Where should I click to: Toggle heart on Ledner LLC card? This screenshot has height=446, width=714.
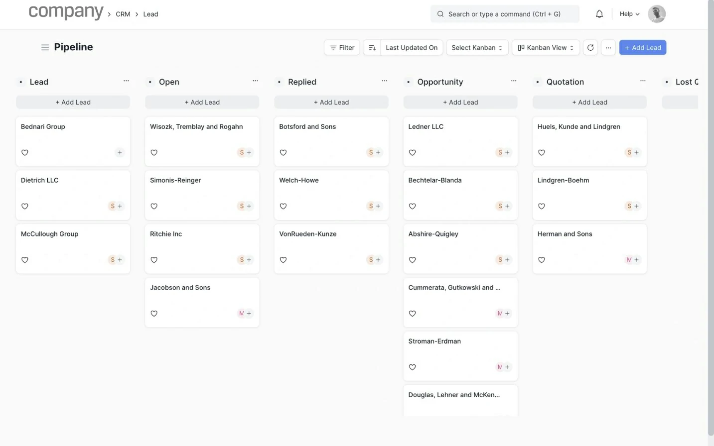coord(413,152)
